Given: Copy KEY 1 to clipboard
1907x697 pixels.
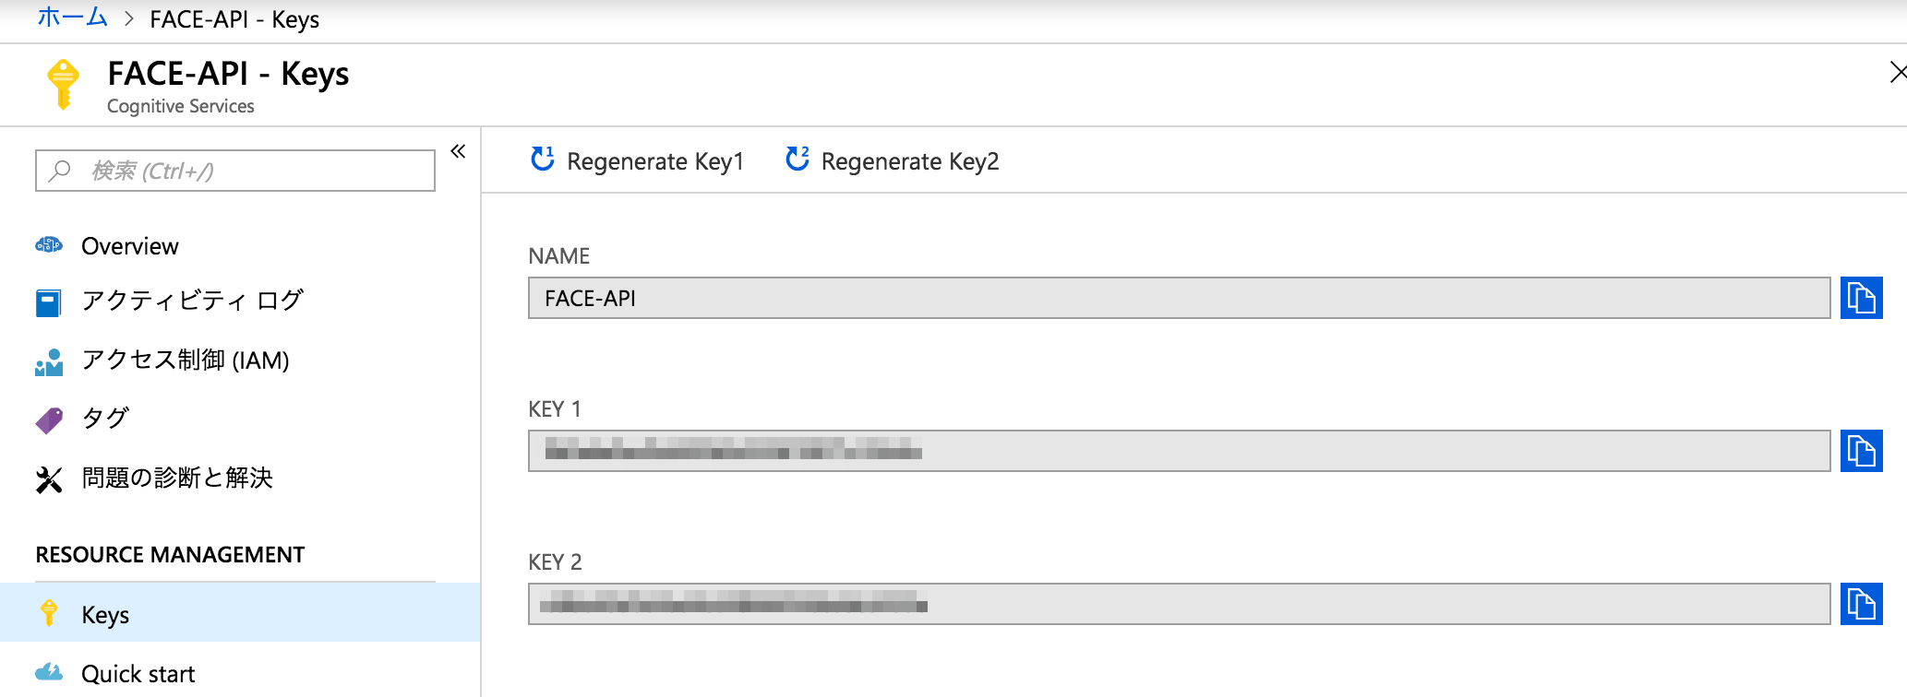Looking at the screenshot, I should [x=1861, y=451].
